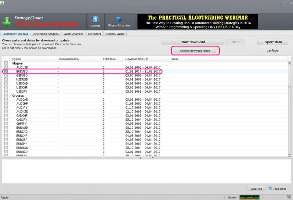Open the Strategy Quant tab

tap(115, 34)
